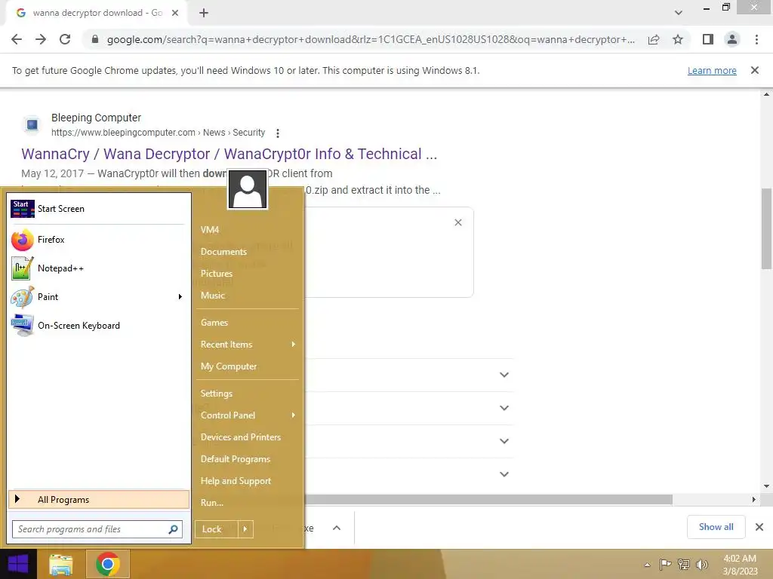Show hidden system tray icons
Viewport: 773px width, 579px height.
point(647,565)
